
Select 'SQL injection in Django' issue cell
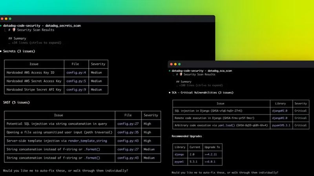click(221, 111)
